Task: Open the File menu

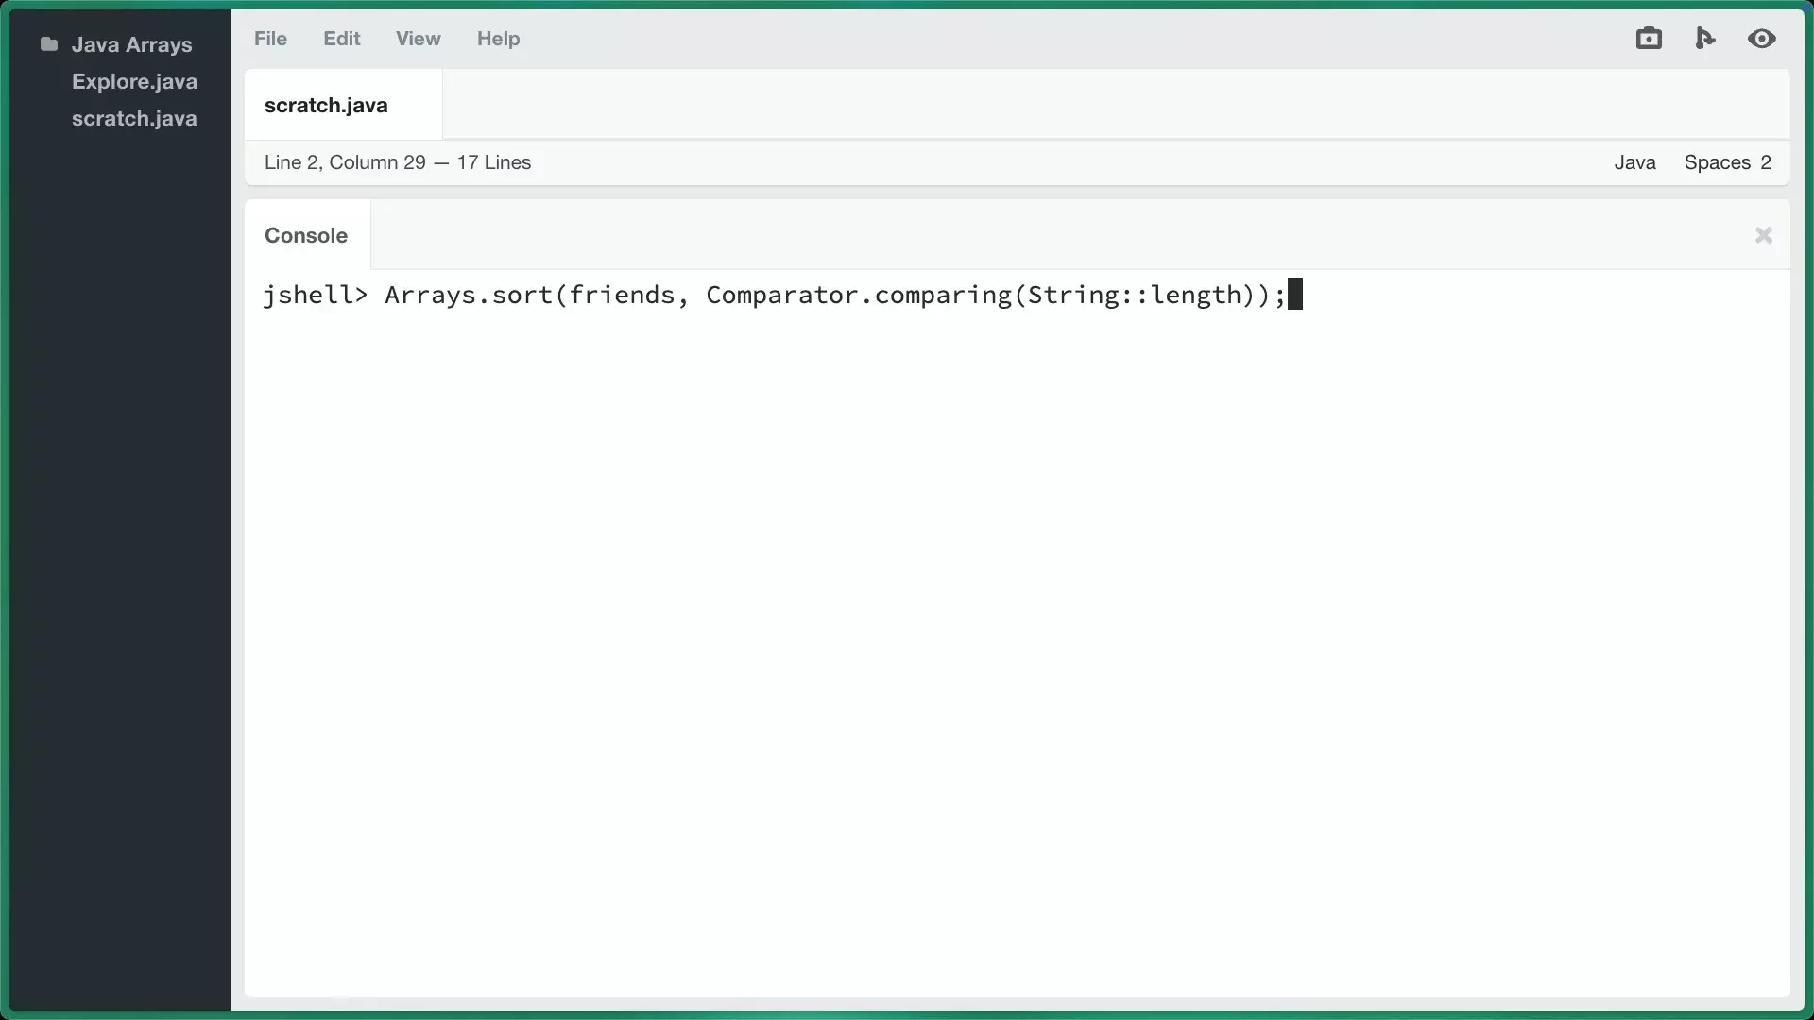Action: tap(270, 39)
